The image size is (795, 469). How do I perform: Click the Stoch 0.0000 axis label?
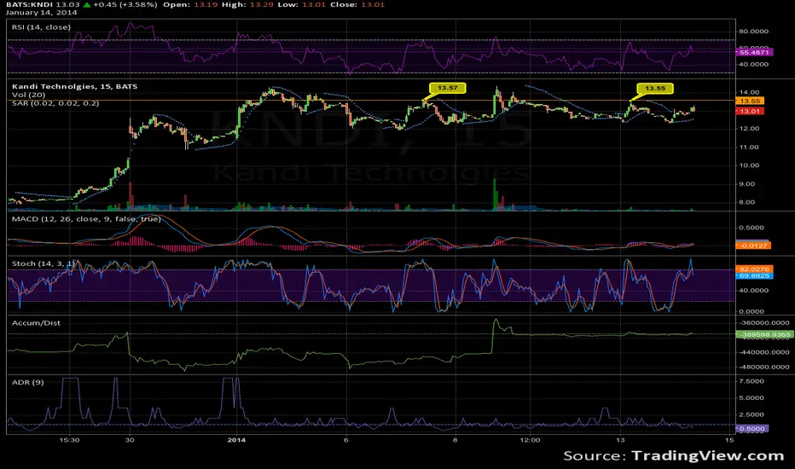[x=751, y=311]
